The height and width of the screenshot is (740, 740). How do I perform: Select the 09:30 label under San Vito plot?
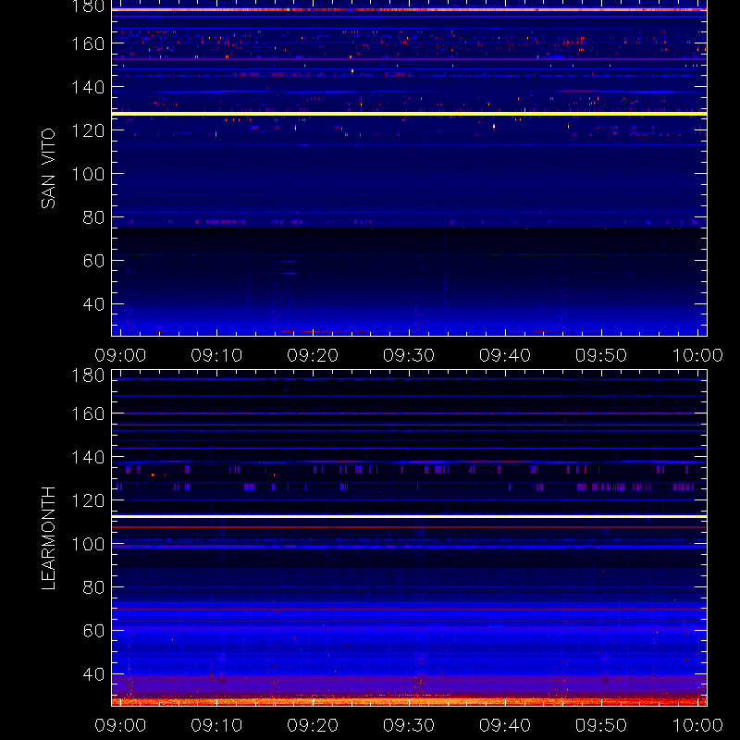coord(409,355)
